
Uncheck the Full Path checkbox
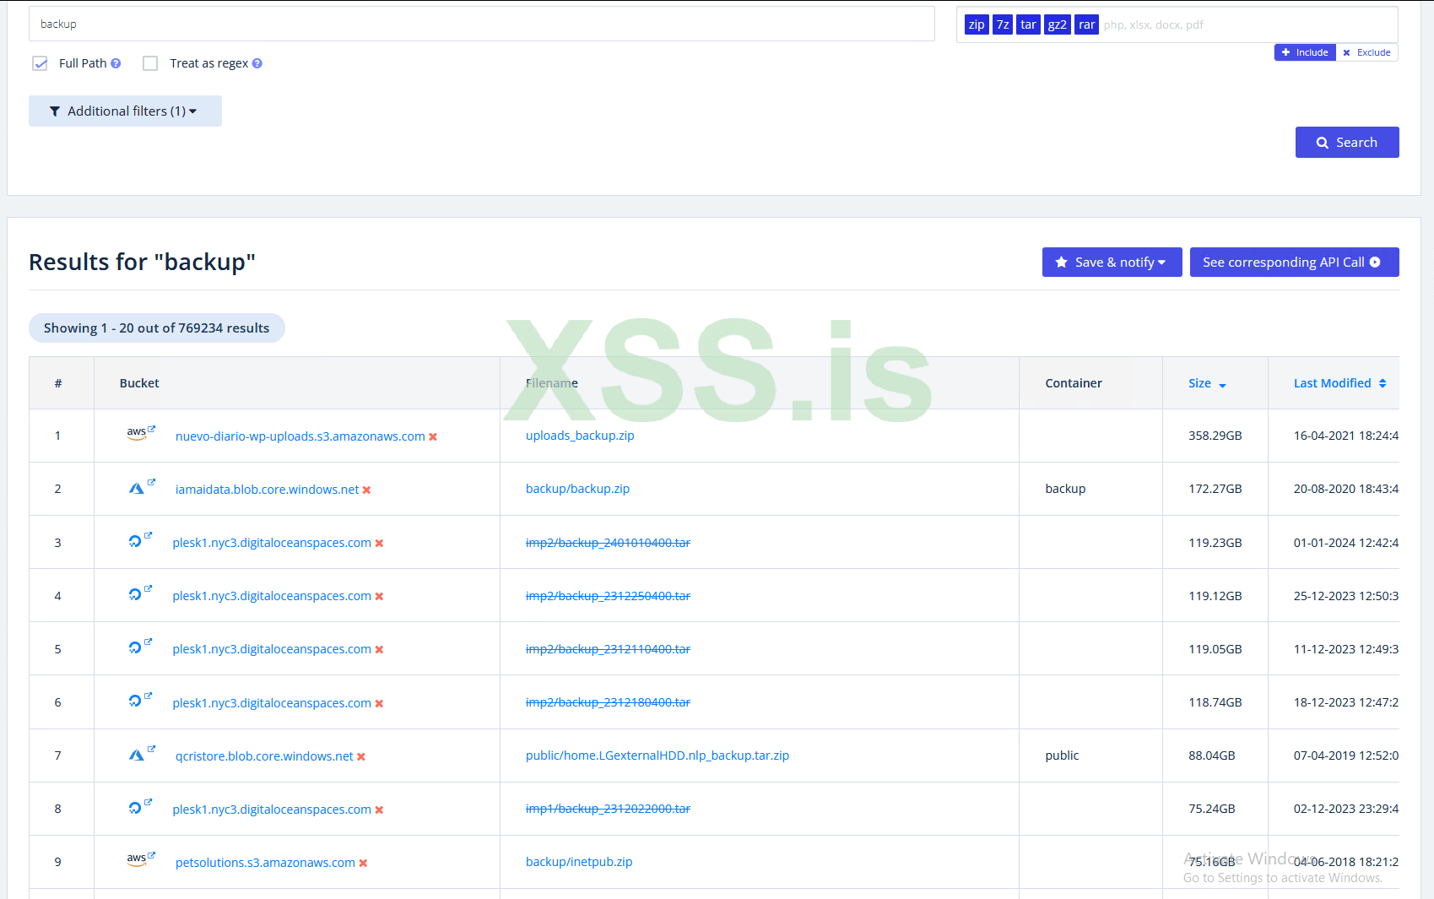click(x=40, y=63)
